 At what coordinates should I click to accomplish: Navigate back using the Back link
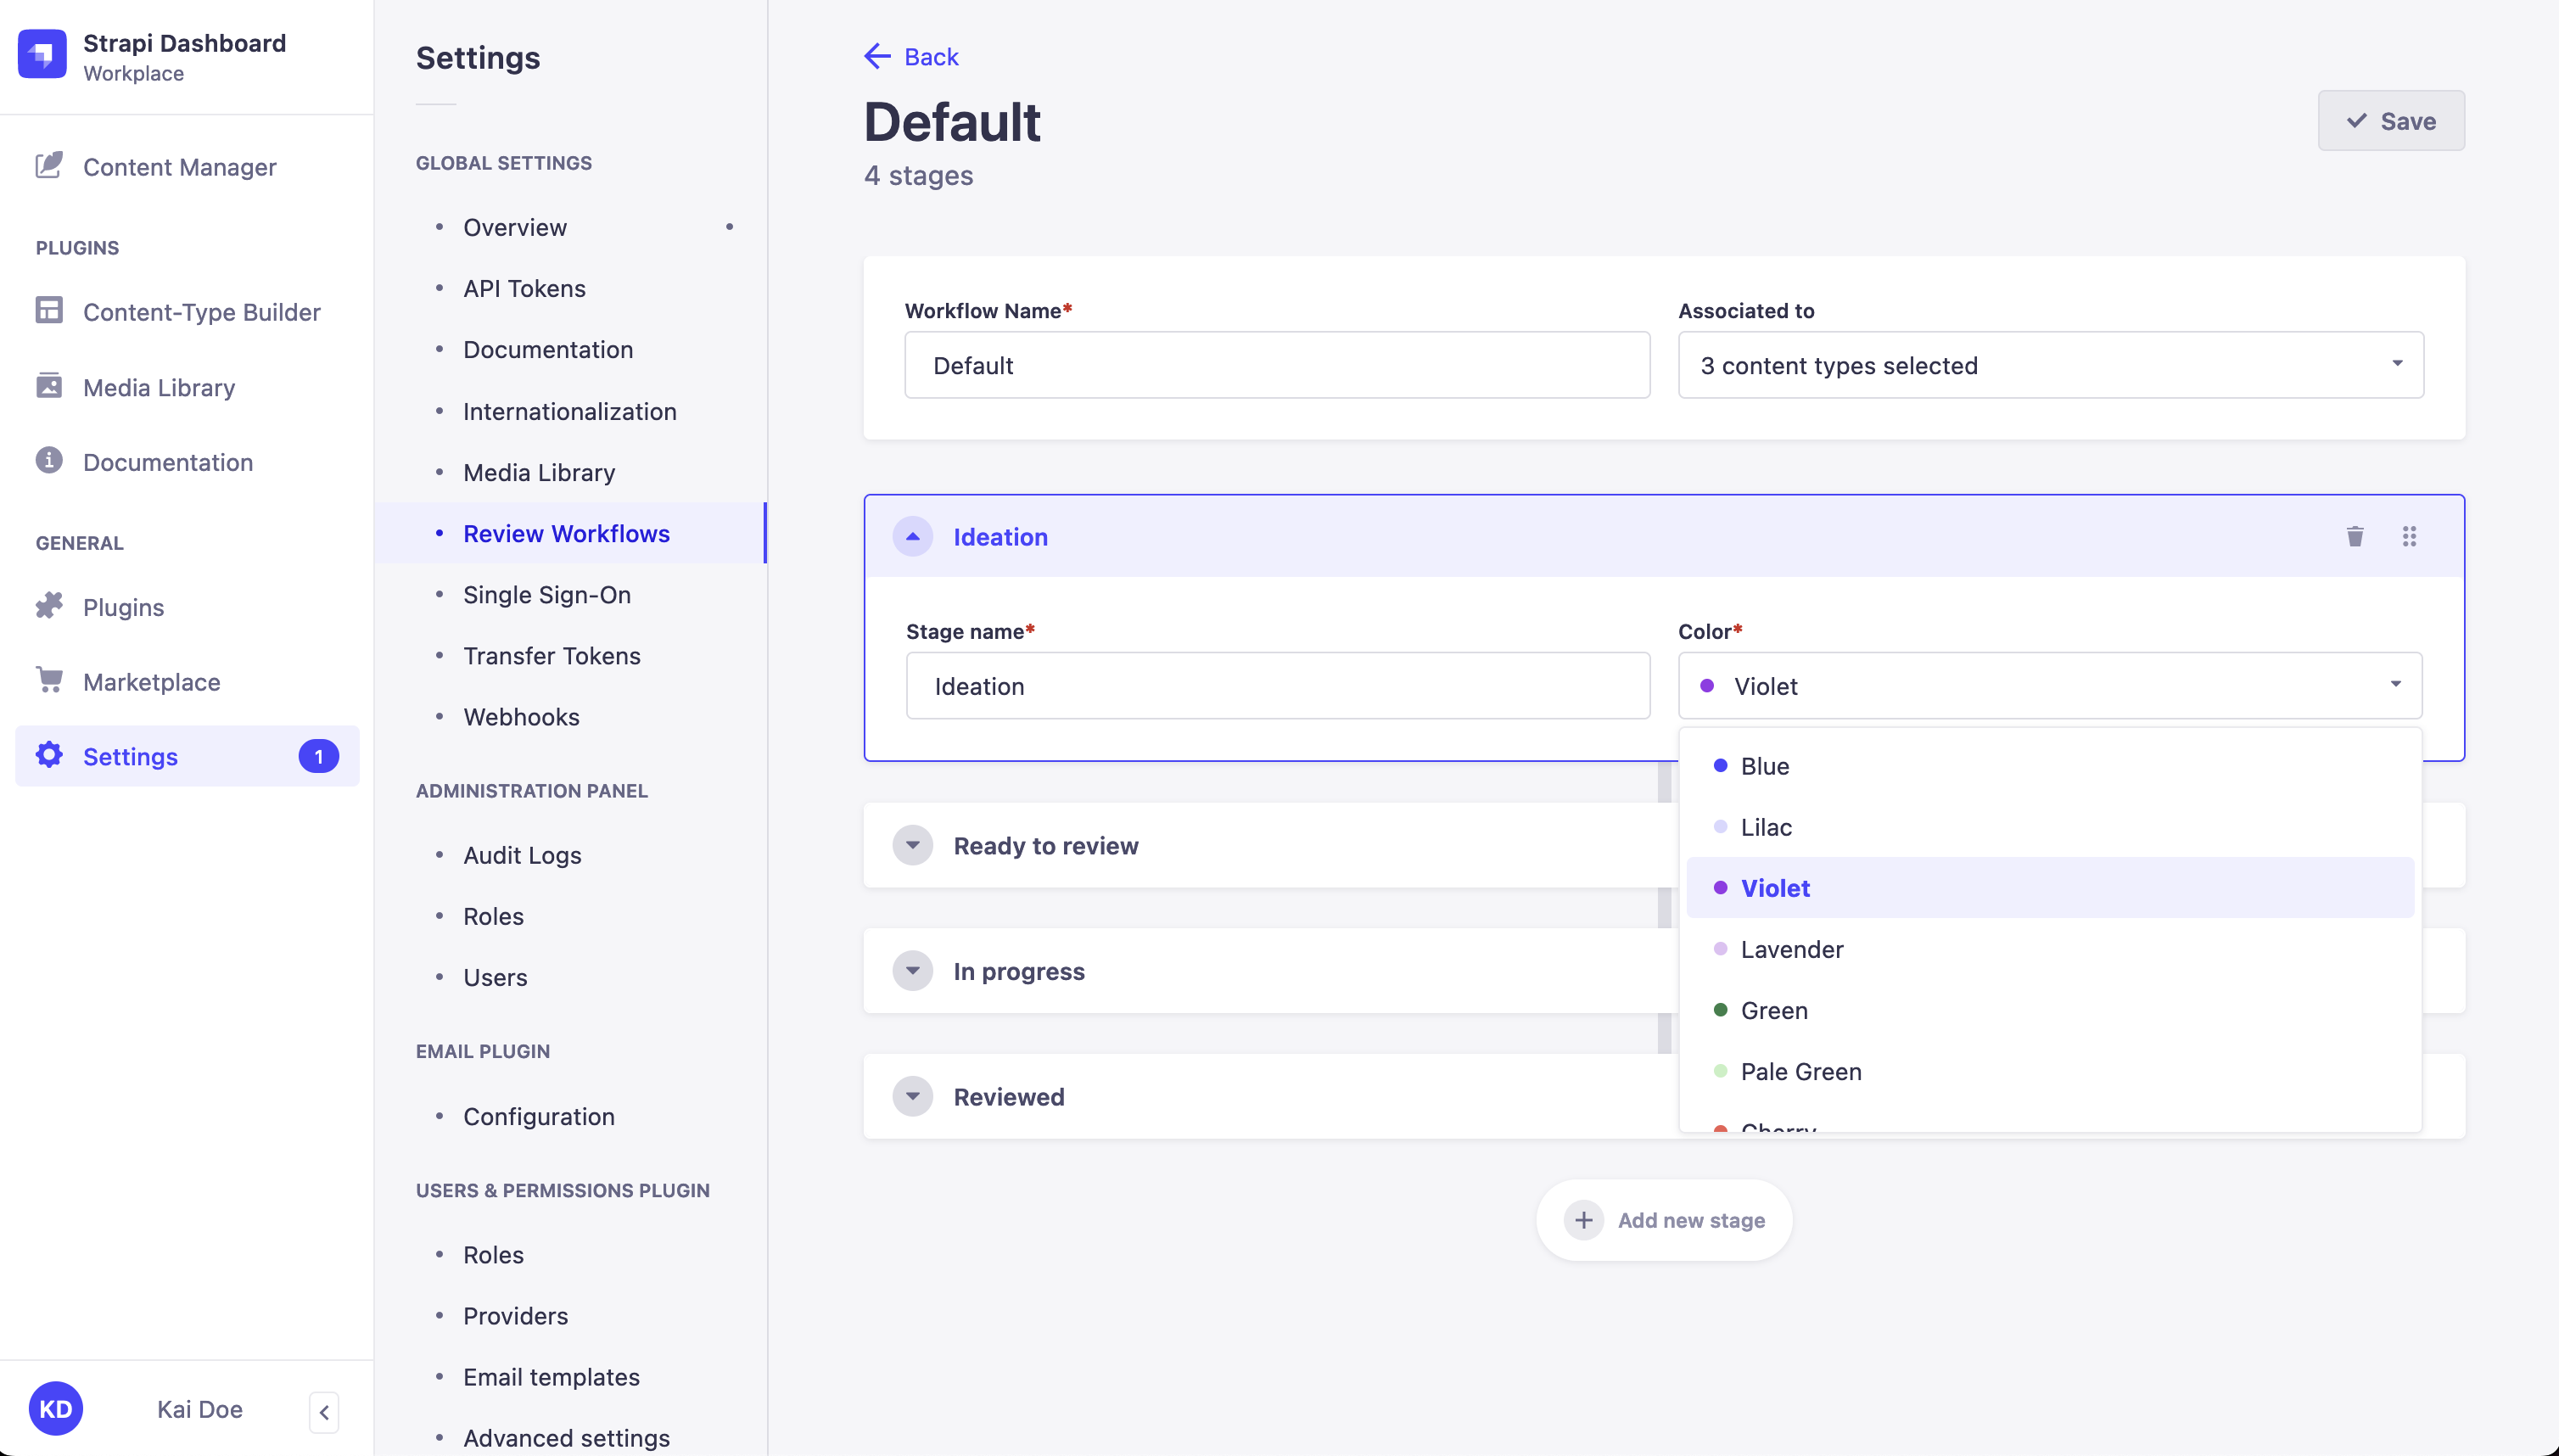point(910,56)
